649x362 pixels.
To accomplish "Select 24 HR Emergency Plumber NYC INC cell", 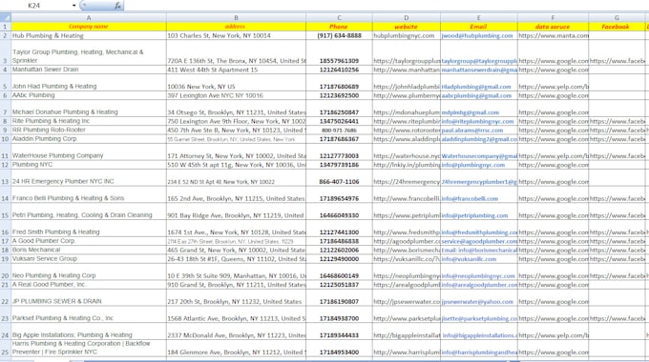I will click(x=89, y=177).
